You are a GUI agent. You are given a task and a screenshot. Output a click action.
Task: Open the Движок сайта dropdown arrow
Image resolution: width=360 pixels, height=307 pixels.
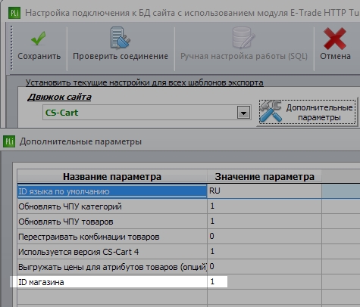(243, 113)
